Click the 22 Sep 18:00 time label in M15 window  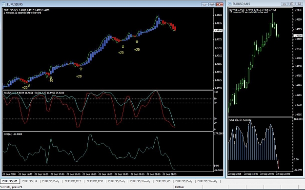tap(251, 174)
